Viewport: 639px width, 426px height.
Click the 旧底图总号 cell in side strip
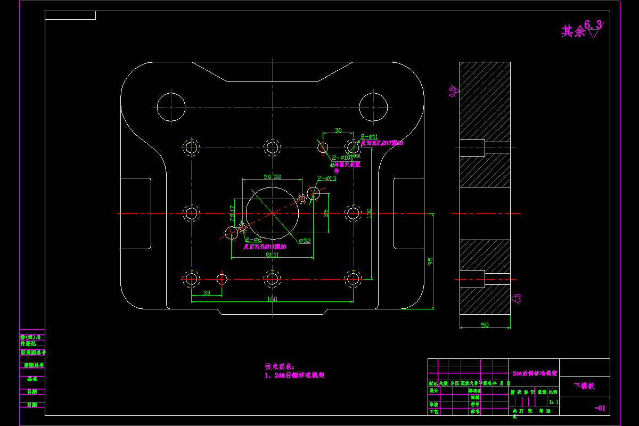(x=32, y=352)
